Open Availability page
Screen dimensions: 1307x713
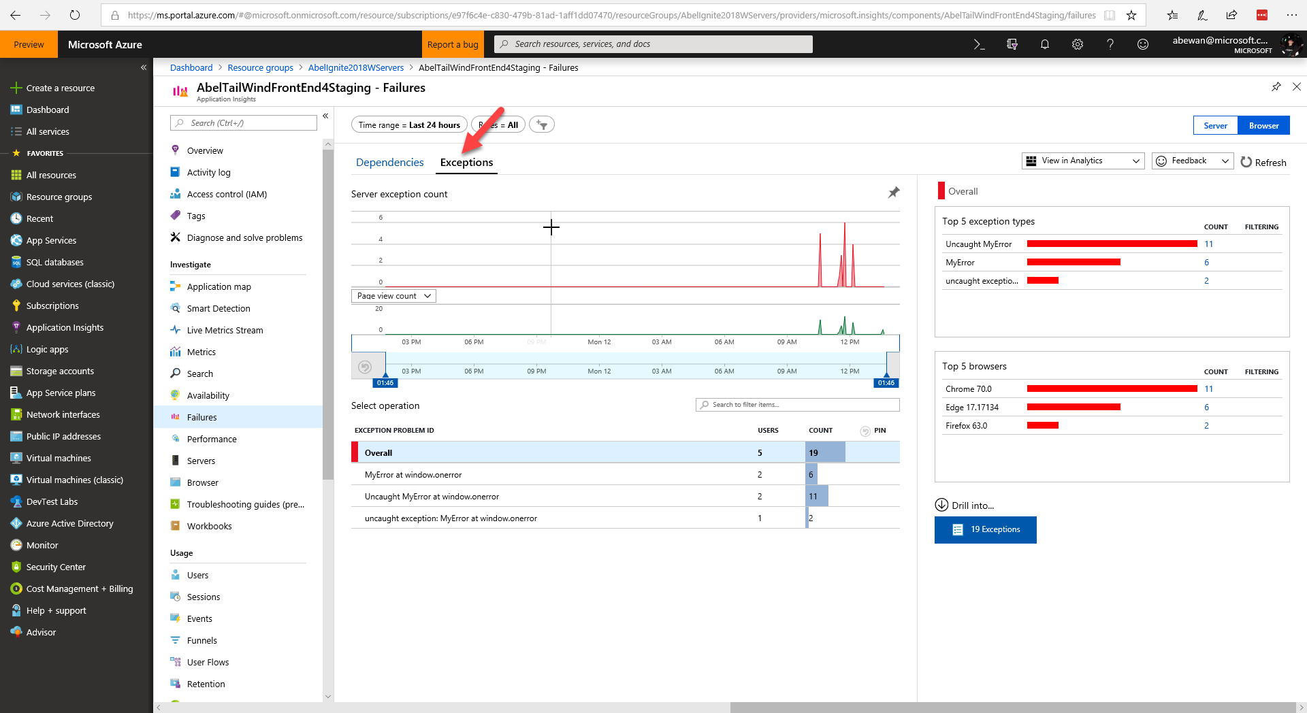point(208,395)
